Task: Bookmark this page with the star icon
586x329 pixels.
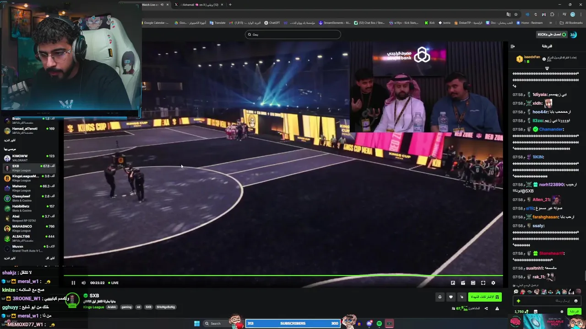Action: 516,14
